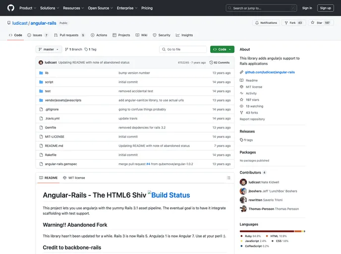341x254 pixels.
Task: Click the Report repository link
Action: pyautogui.click(x=252, y=119)
